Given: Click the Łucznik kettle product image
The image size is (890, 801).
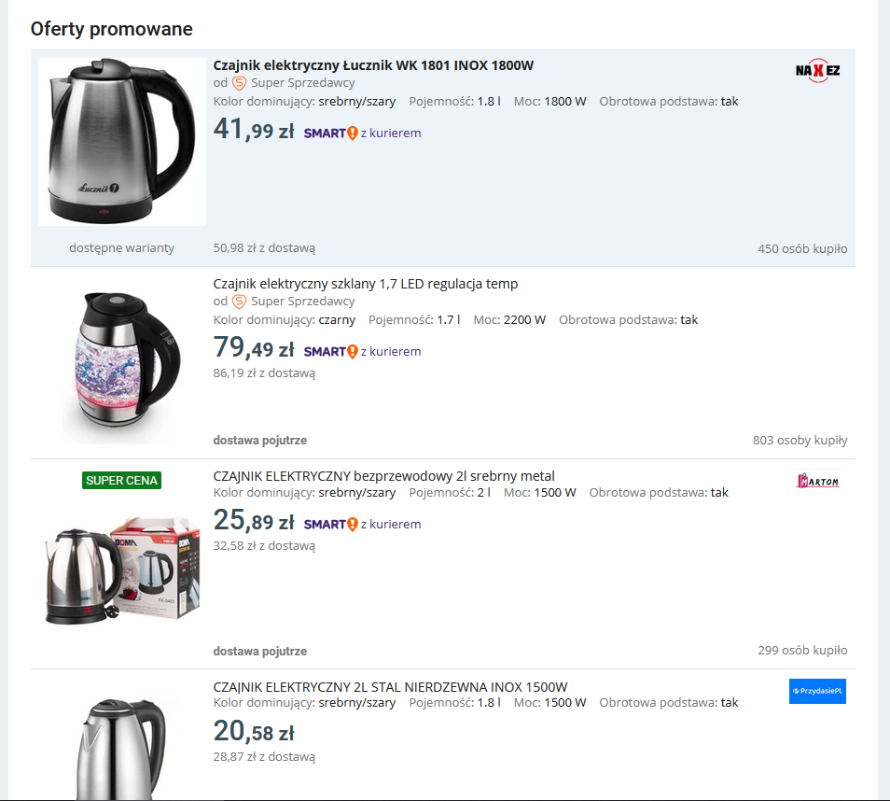Looking at the screenshot, I should click(x=121, y=141).
